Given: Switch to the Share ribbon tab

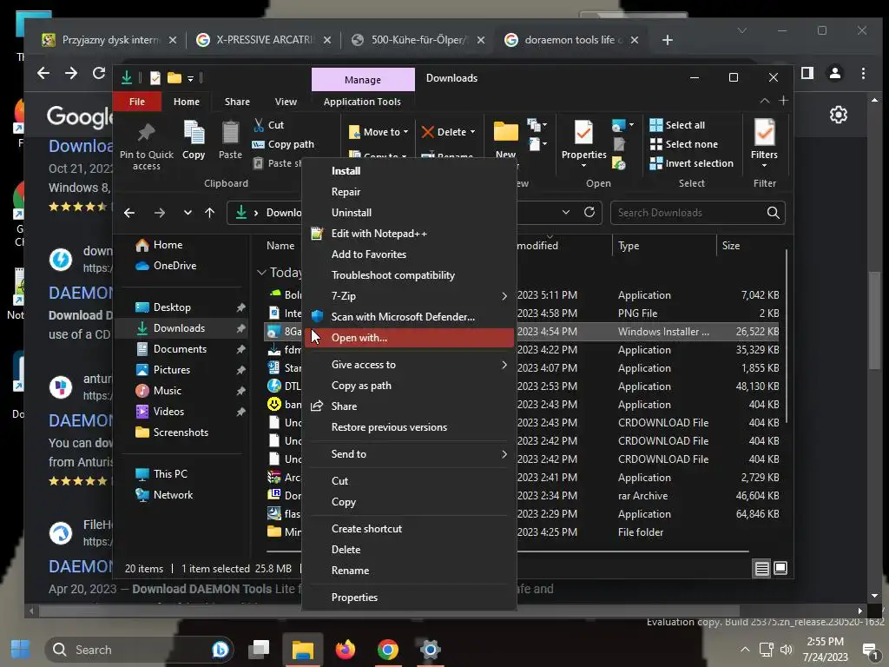Looking at the screenshot, I should (x=237, y=102).
